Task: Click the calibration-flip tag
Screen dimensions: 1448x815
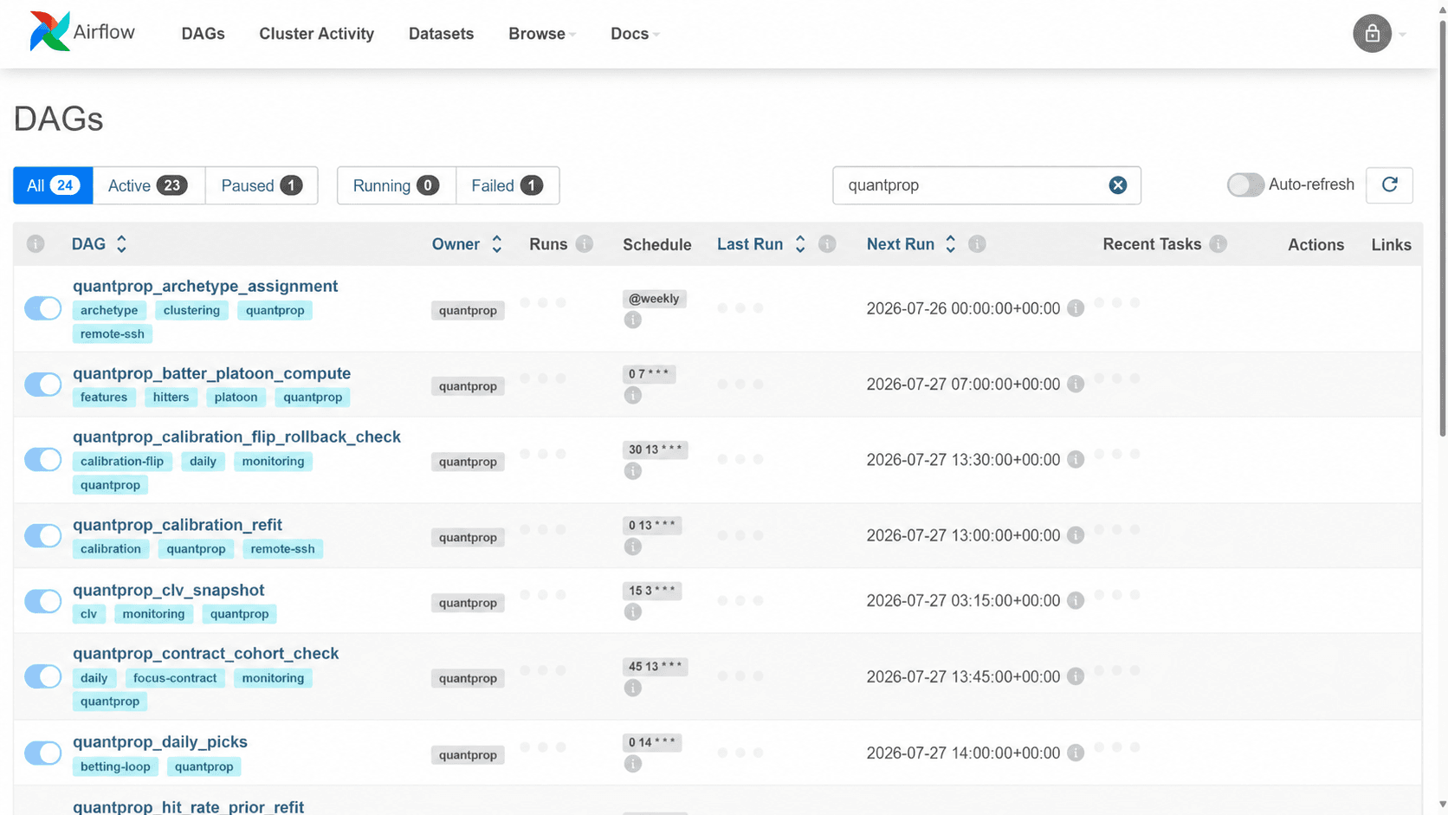Action: pos(122,461)
